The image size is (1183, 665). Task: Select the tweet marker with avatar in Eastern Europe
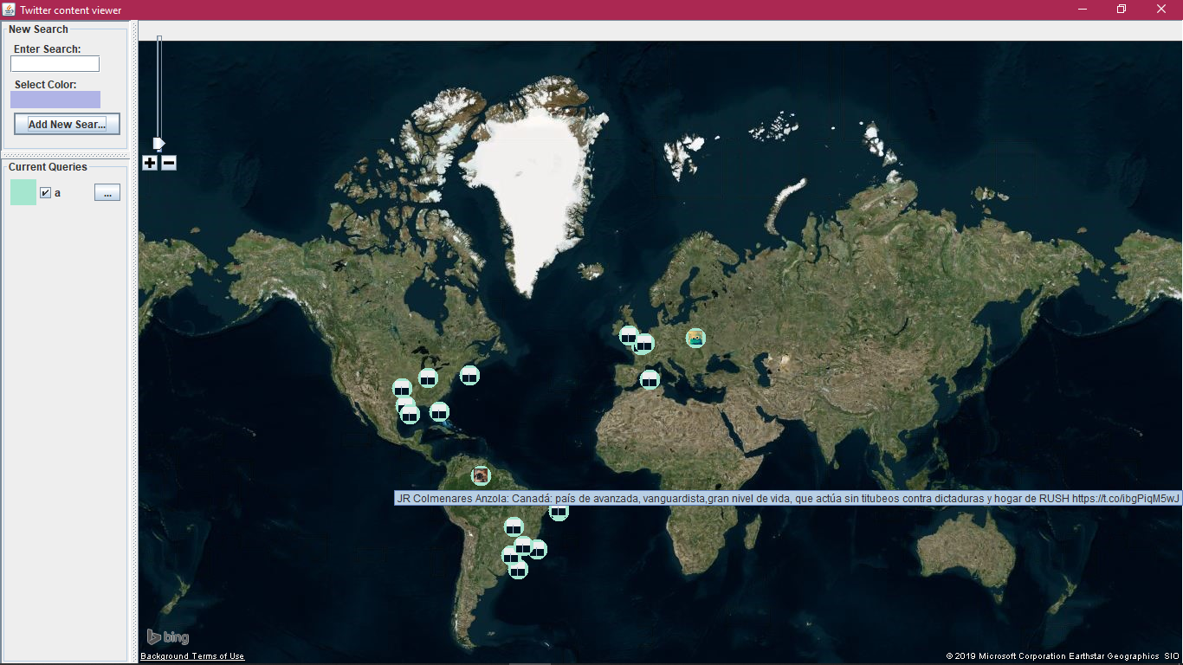pyautogui.click(x=695, y=338)
